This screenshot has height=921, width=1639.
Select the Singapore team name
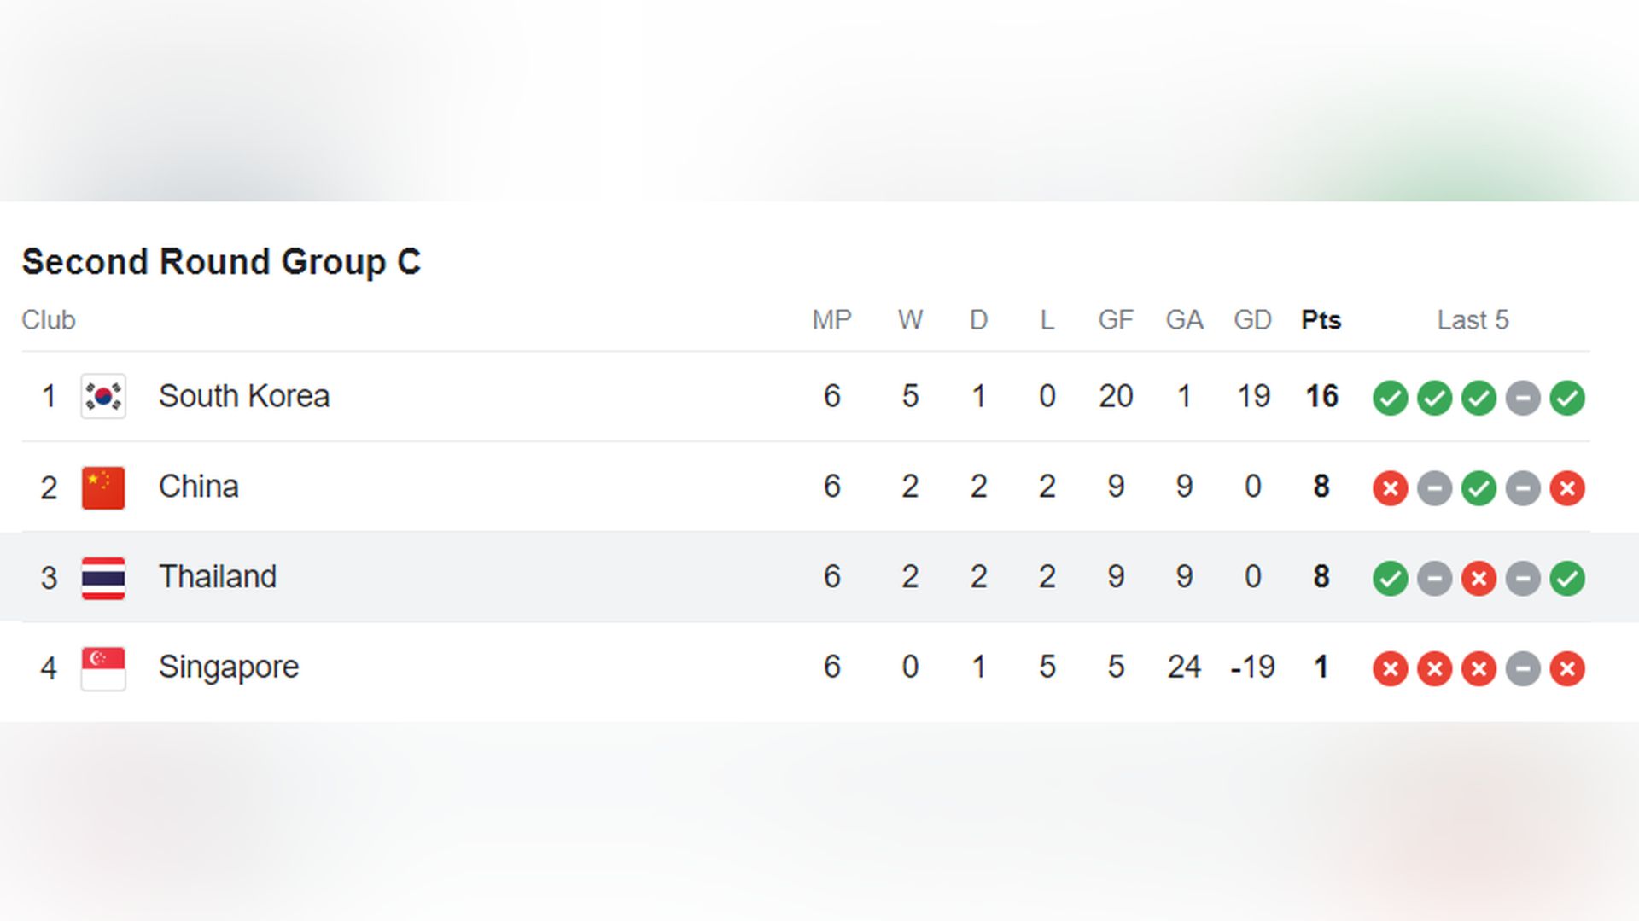point(229,667)
